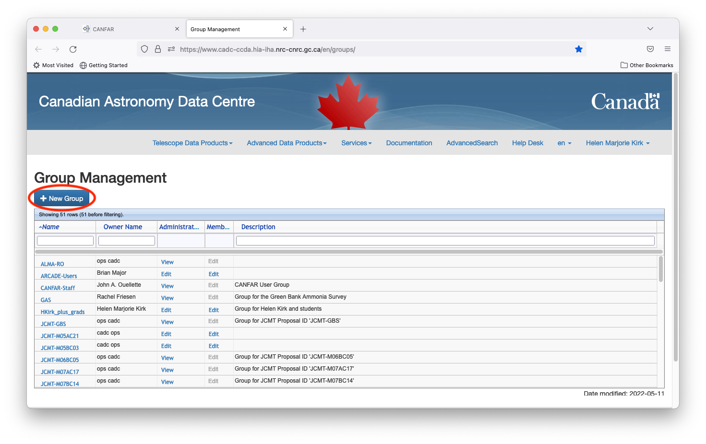Open the Firefox hamburger menu
Screen dimensions: 706x444
668,49
